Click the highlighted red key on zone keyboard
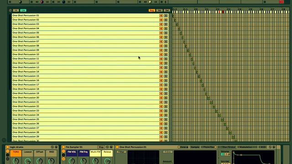 coord(223,12)
